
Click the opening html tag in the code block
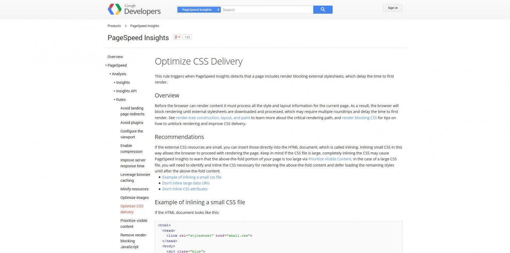point(164,225)
